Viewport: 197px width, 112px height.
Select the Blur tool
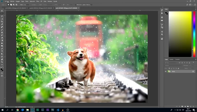[2, 43]
